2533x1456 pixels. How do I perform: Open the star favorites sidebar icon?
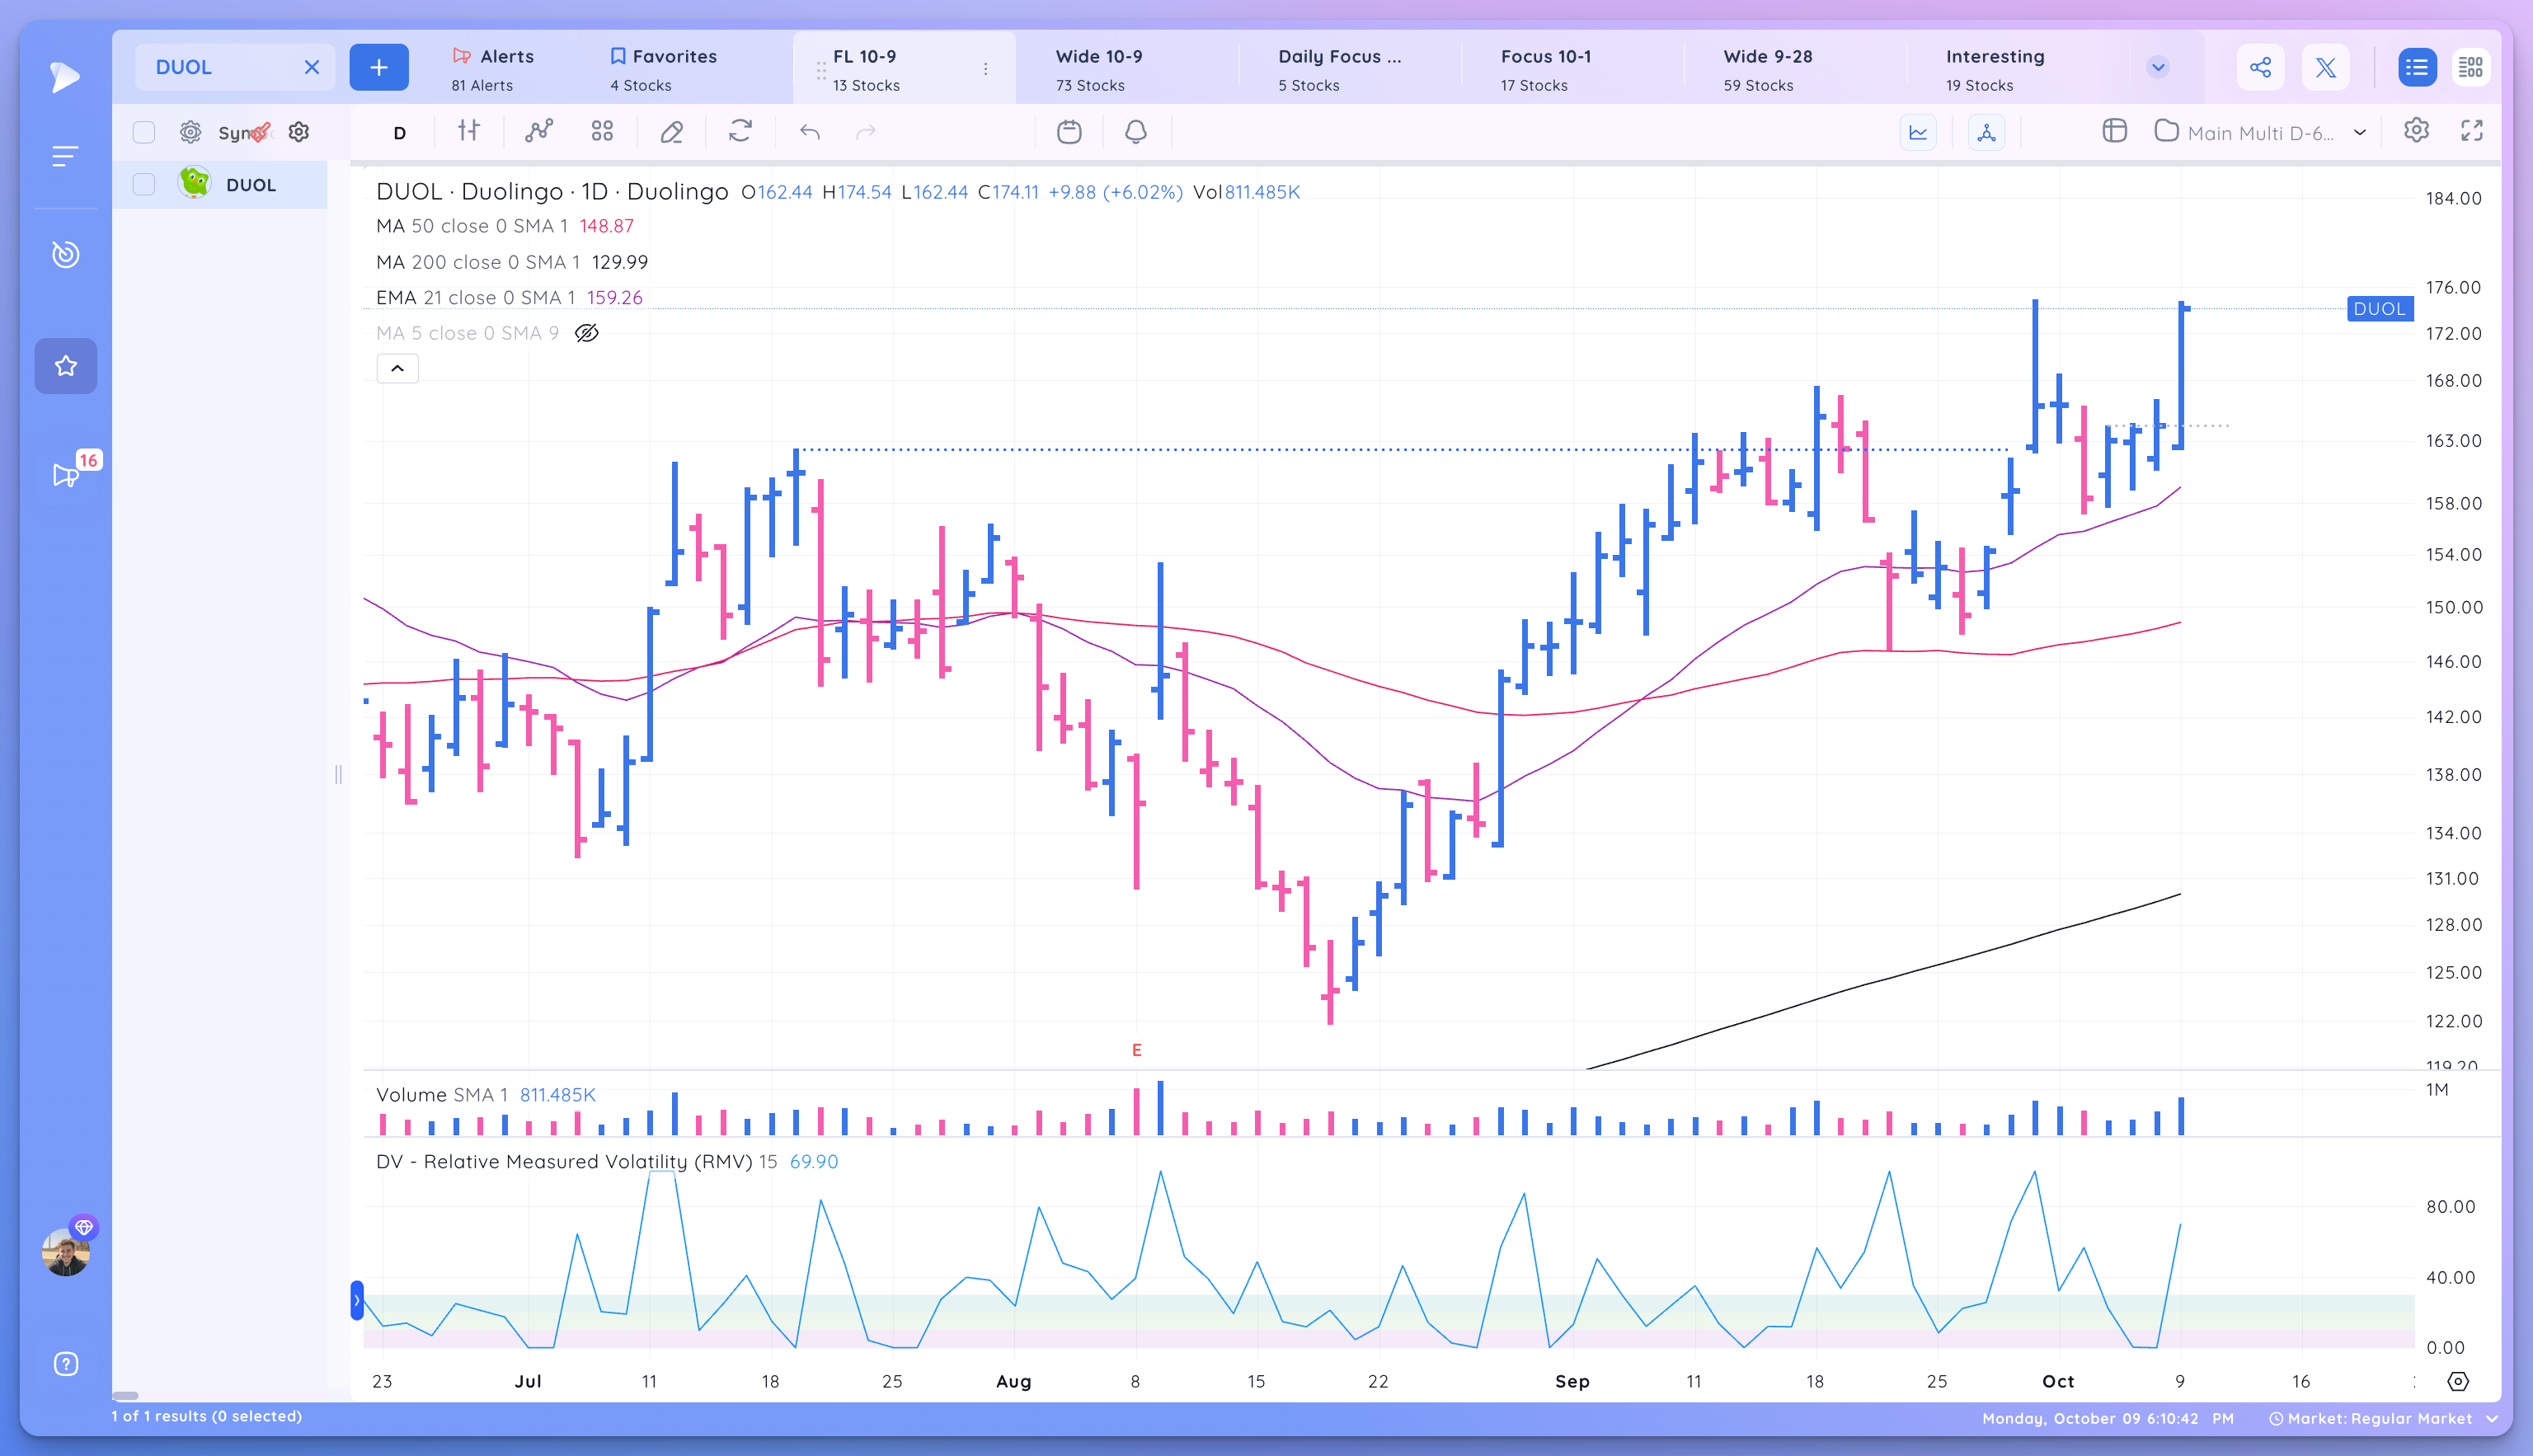tap(65, 366)
